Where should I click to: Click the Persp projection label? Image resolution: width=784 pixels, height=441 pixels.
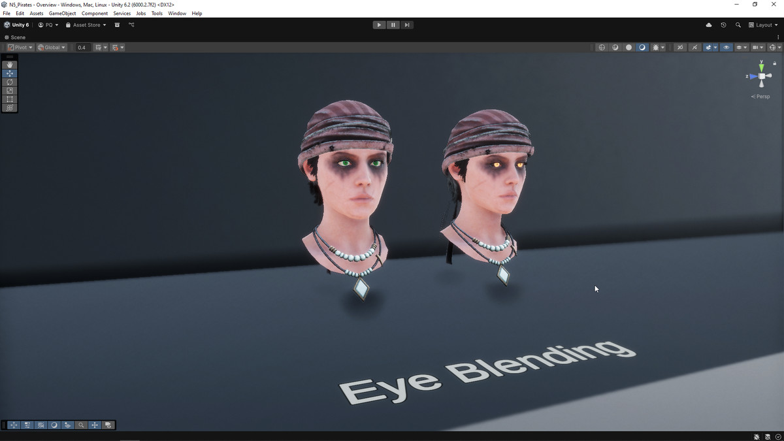point(760,96)
